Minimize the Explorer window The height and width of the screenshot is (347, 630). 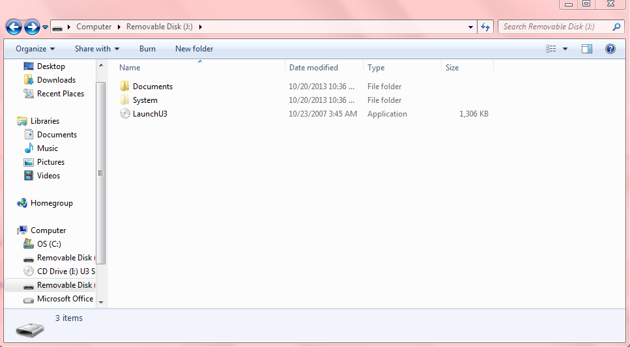click(x=569, y=4)
